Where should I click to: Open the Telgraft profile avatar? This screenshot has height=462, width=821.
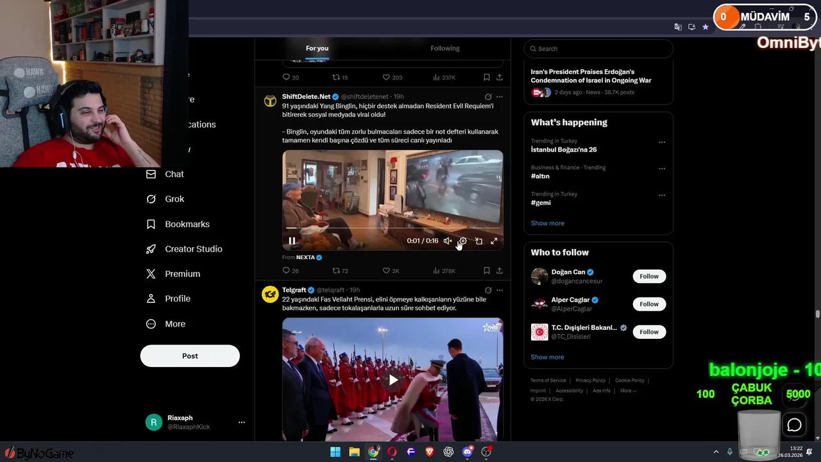[270, 294]
